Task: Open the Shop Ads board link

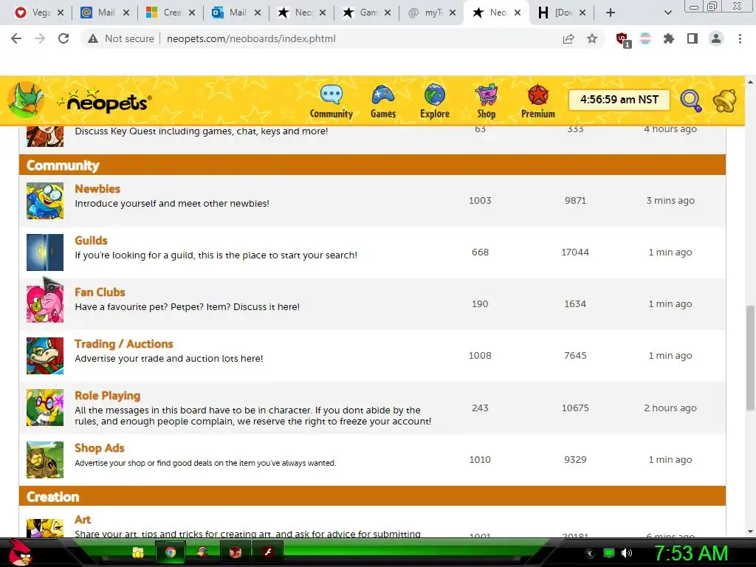Action: [x=100, y=448]
